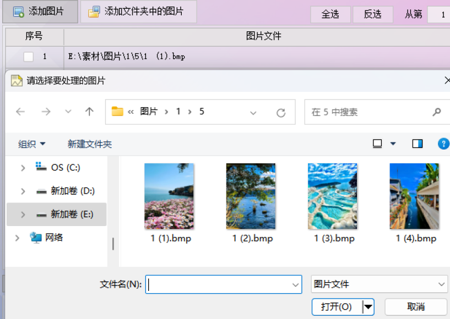The height and width of the screenshot is (319, 450).
Task: Open the view options dropdown arrow
Action: [393, 144]
